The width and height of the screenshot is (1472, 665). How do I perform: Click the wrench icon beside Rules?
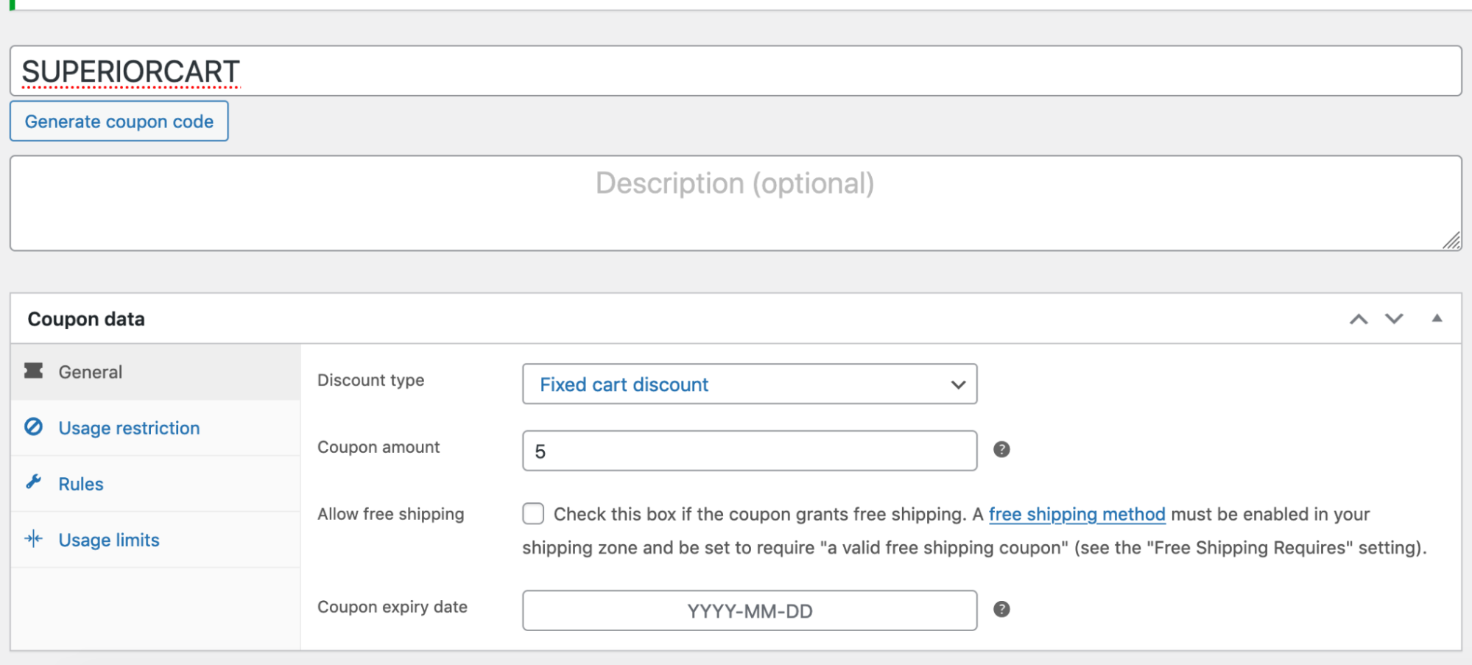32,483
